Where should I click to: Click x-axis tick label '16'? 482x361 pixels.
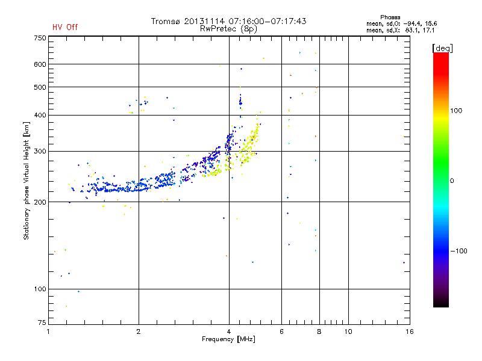410,332
